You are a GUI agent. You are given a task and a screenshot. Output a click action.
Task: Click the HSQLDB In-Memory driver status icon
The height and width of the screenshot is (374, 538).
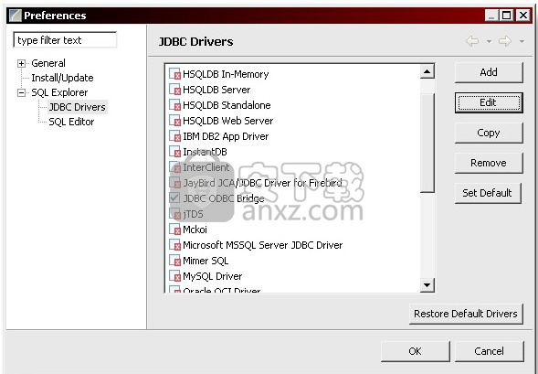[x=175, y=74]
